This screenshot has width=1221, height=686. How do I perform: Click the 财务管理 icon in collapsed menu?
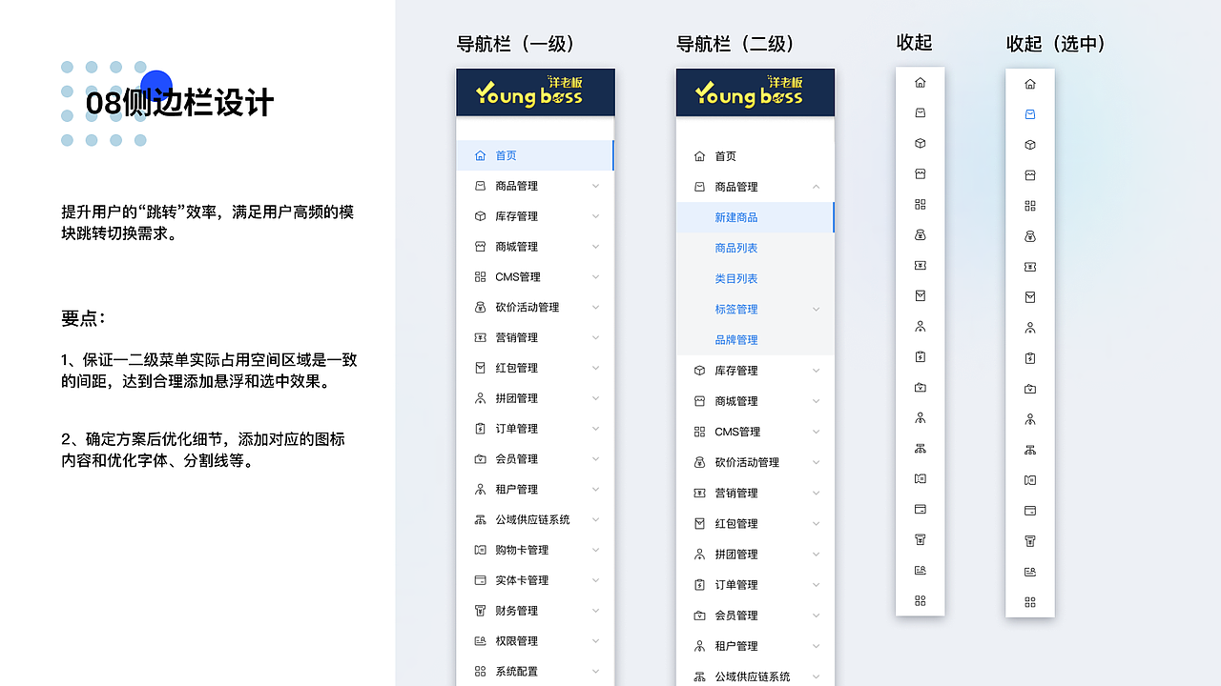(920, 539)
